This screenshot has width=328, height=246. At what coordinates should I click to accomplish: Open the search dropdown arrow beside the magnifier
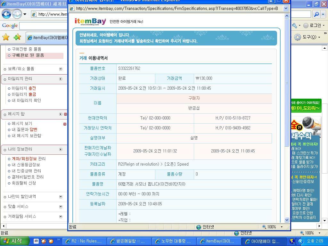pyautogui.click(x=322, y=14)
